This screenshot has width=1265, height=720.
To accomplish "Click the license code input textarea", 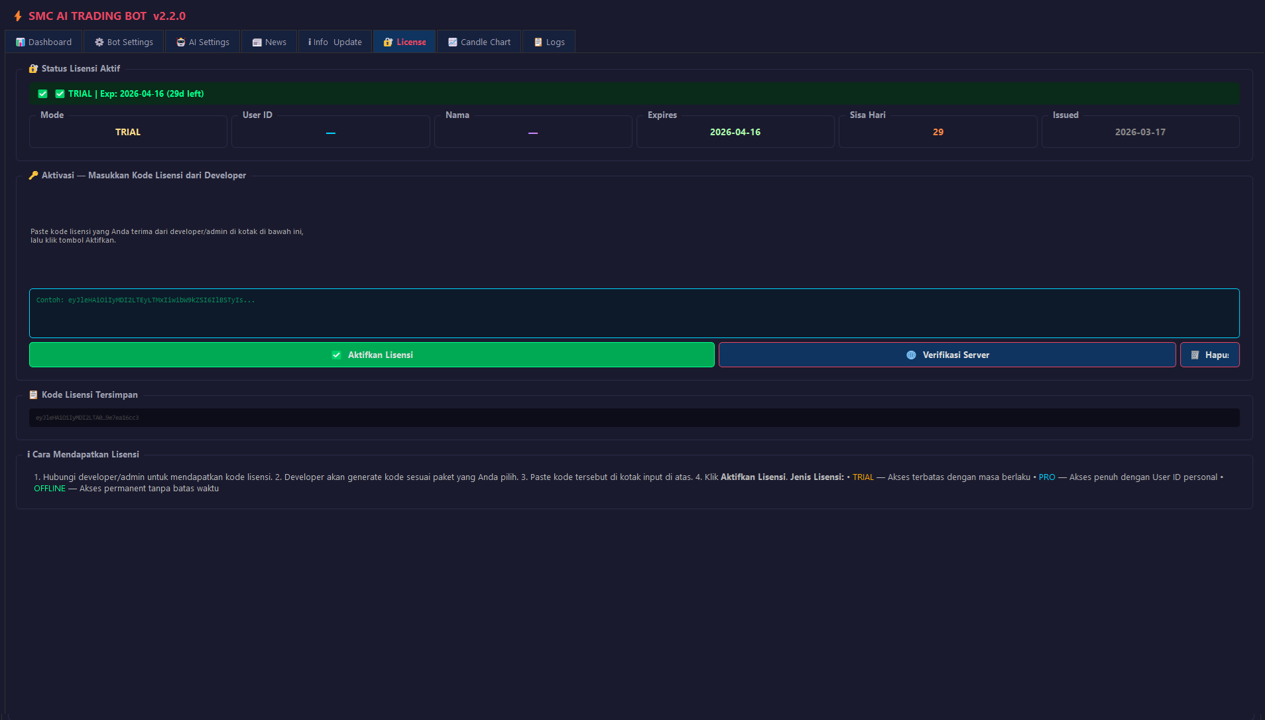I will (x=634, y=313).
